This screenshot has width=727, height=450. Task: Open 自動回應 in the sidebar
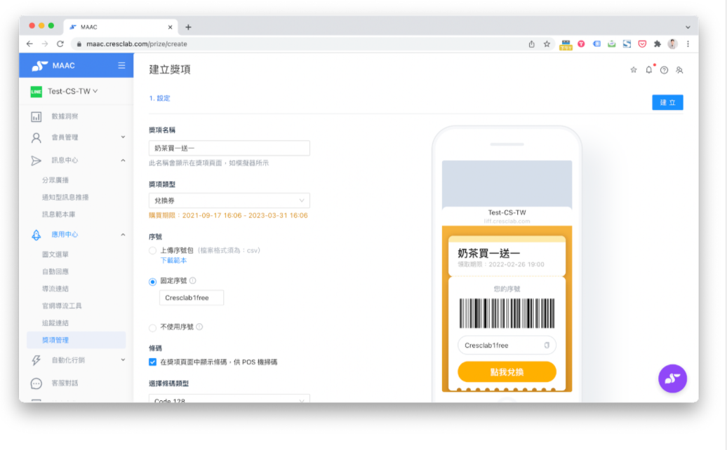(55, 271)
